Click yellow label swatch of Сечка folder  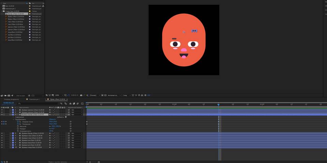pos(30,11)
